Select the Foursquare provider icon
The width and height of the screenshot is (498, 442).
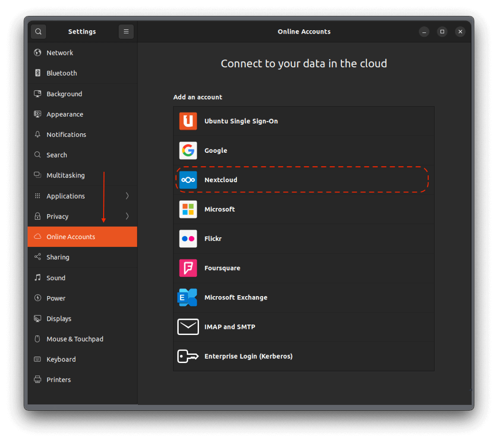click(x=188, y=268)
